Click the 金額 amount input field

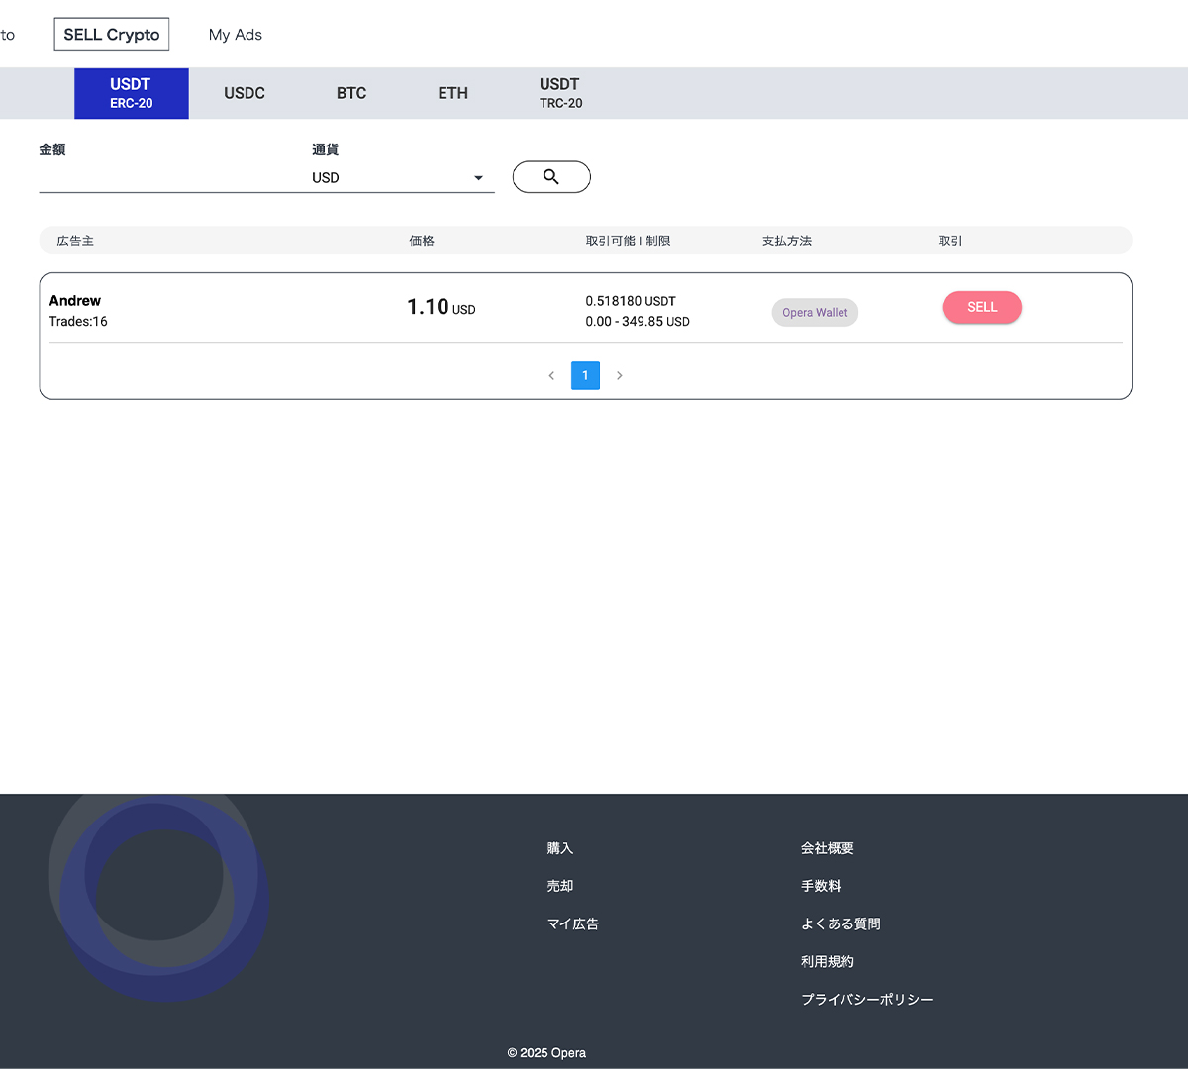point(163,178)
